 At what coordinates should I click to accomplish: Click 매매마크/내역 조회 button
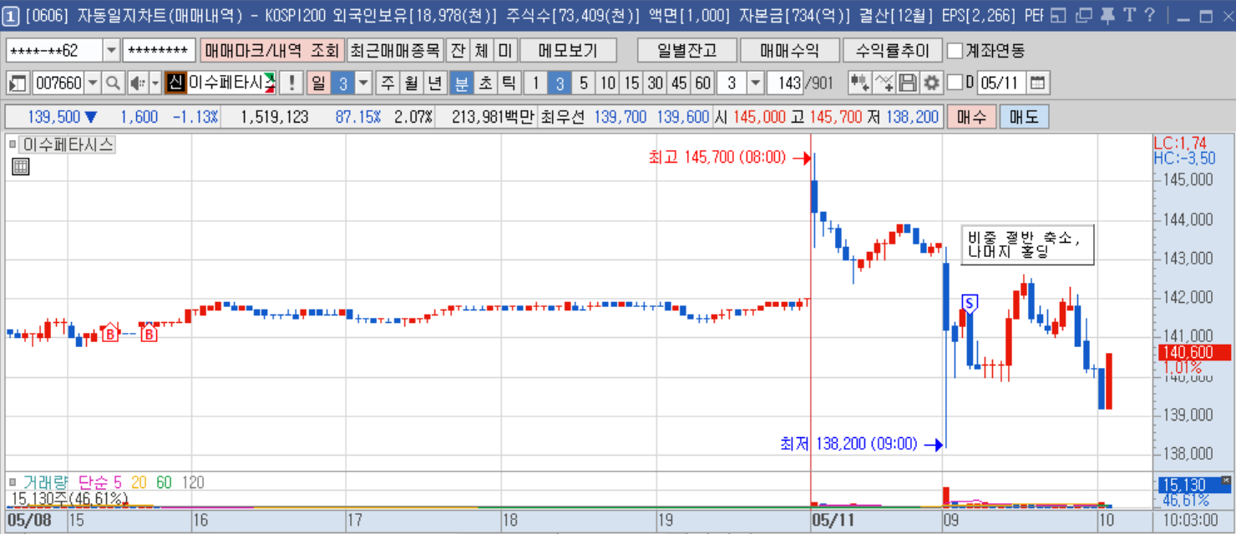click(272, 50)
